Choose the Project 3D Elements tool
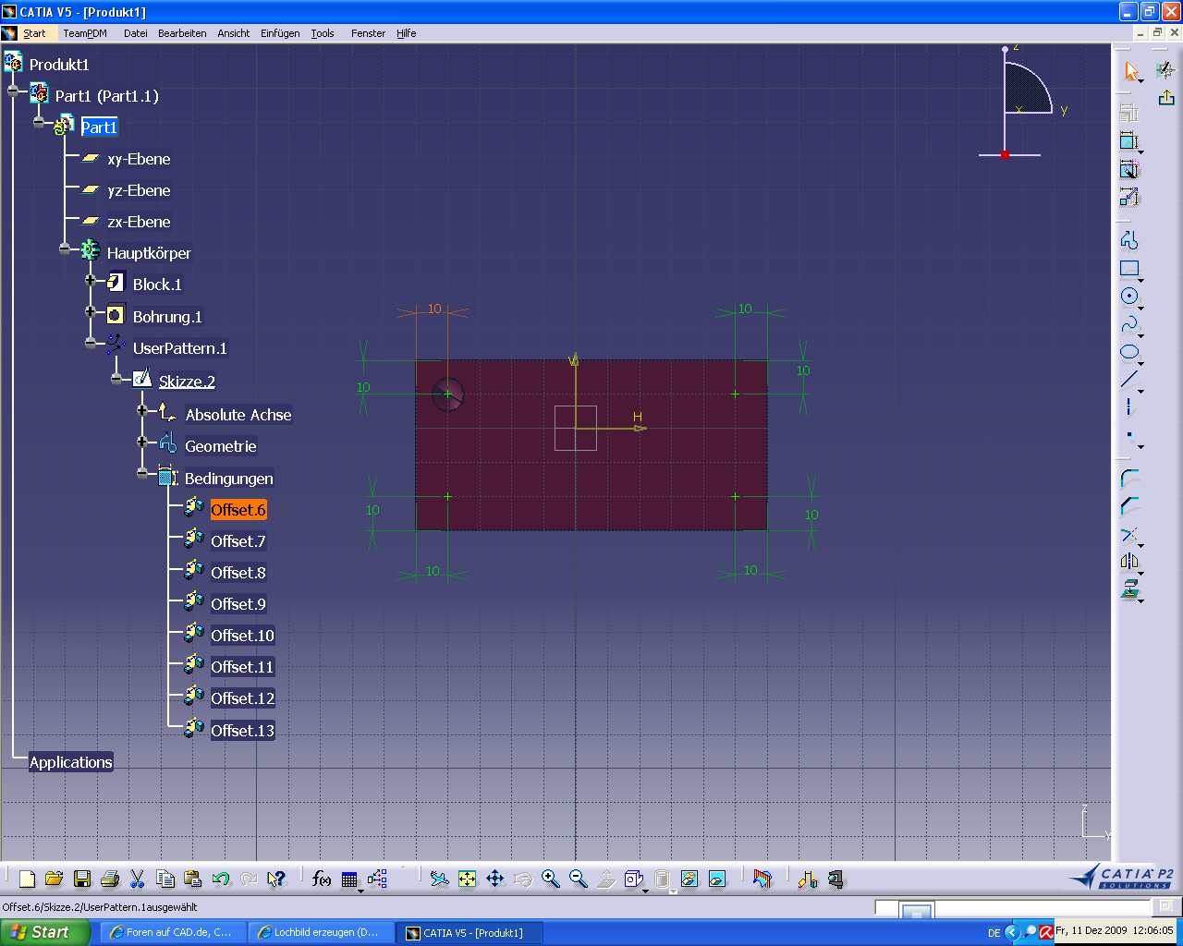 click(x=1129, y=589)
